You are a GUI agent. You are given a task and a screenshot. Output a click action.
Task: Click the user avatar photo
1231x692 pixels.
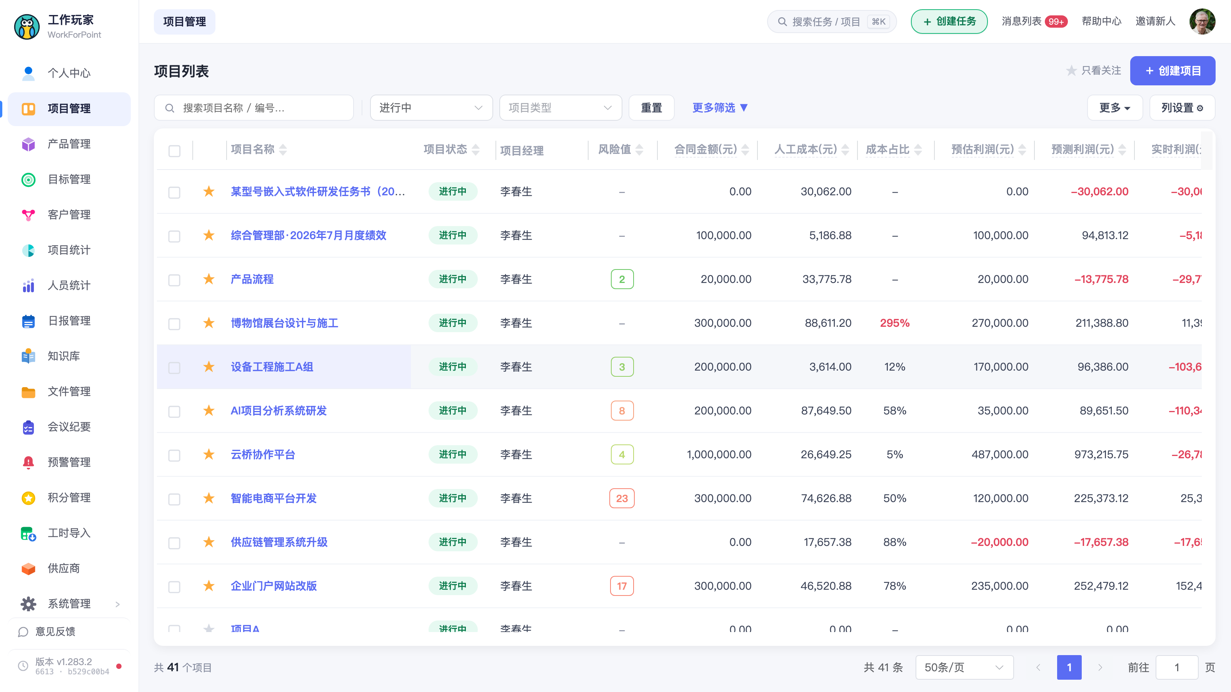[x=1202, y=22]
